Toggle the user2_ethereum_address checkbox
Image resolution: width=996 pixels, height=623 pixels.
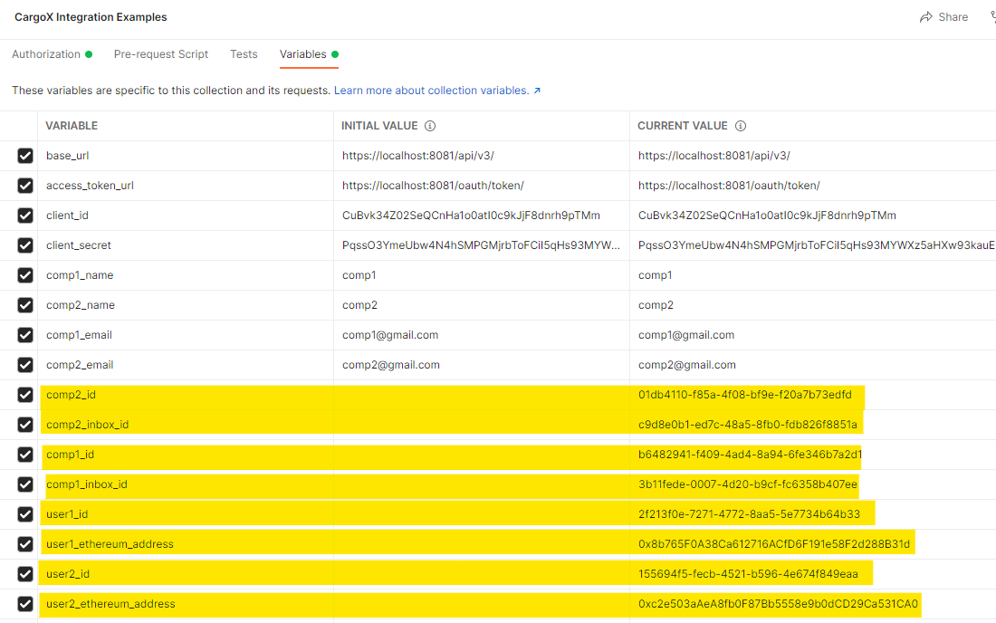[25, 604]
